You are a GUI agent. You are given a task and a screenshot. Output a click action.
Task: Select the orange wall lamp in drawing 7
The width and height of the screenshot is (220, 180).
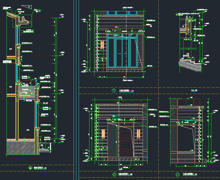[x=102, y=45]
